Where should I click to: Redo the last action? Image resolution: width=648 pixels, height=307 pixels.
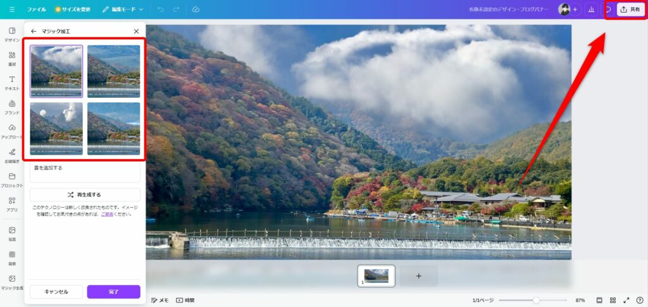click(x=177, y=9)
